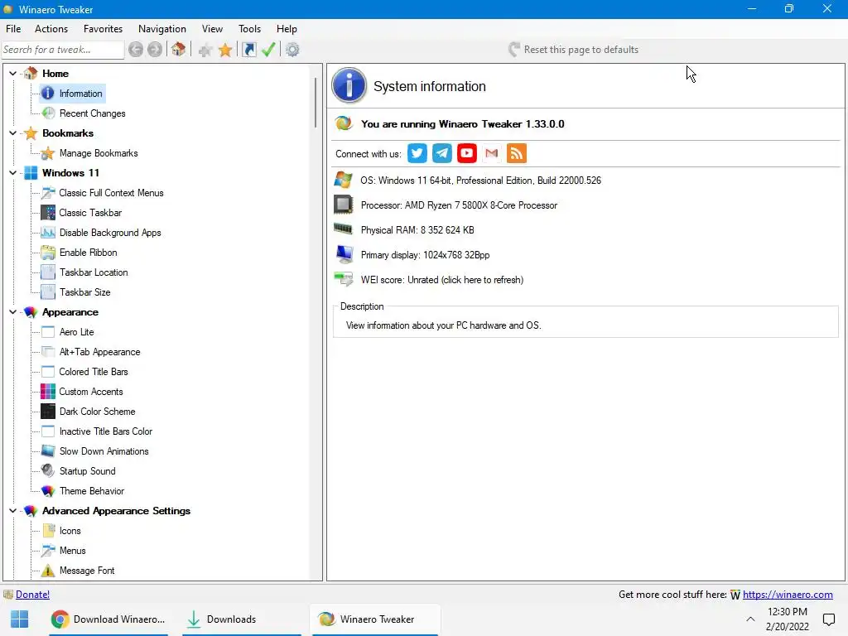848x636 pixels.
Task: Open bookmarks with the gold star icon
Action: [x=225, y=51]
